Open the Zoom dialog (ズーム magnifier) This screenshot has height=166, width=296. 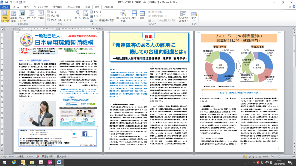(x=78, y=15)
